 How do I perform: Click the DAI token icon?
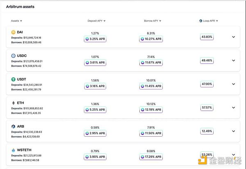(13, 32)
